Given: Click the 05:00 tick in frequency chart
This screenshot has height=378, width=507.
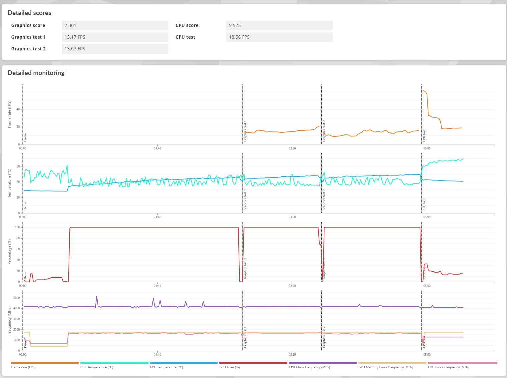Looking at the screenshot, I should 427,355.
